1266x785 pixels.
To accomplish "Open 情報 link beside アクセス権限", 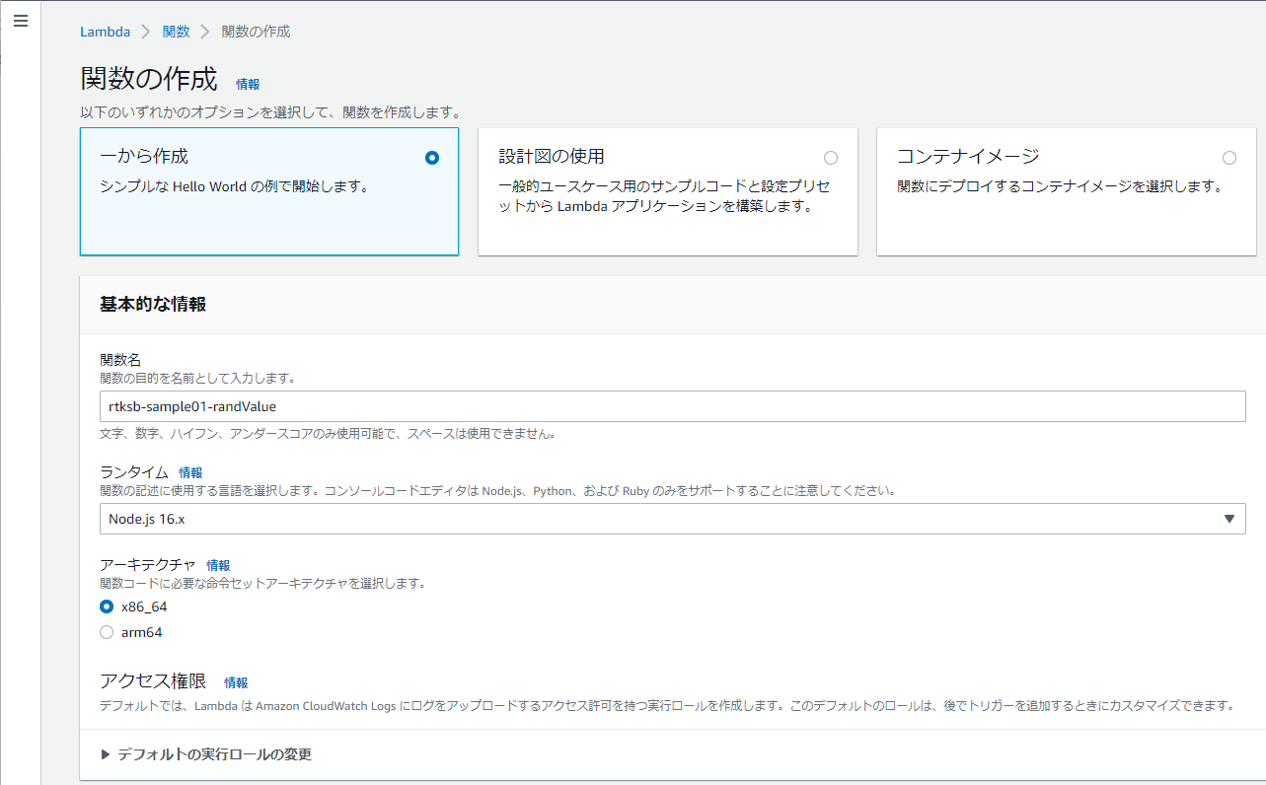I will [x=236, y=682].
